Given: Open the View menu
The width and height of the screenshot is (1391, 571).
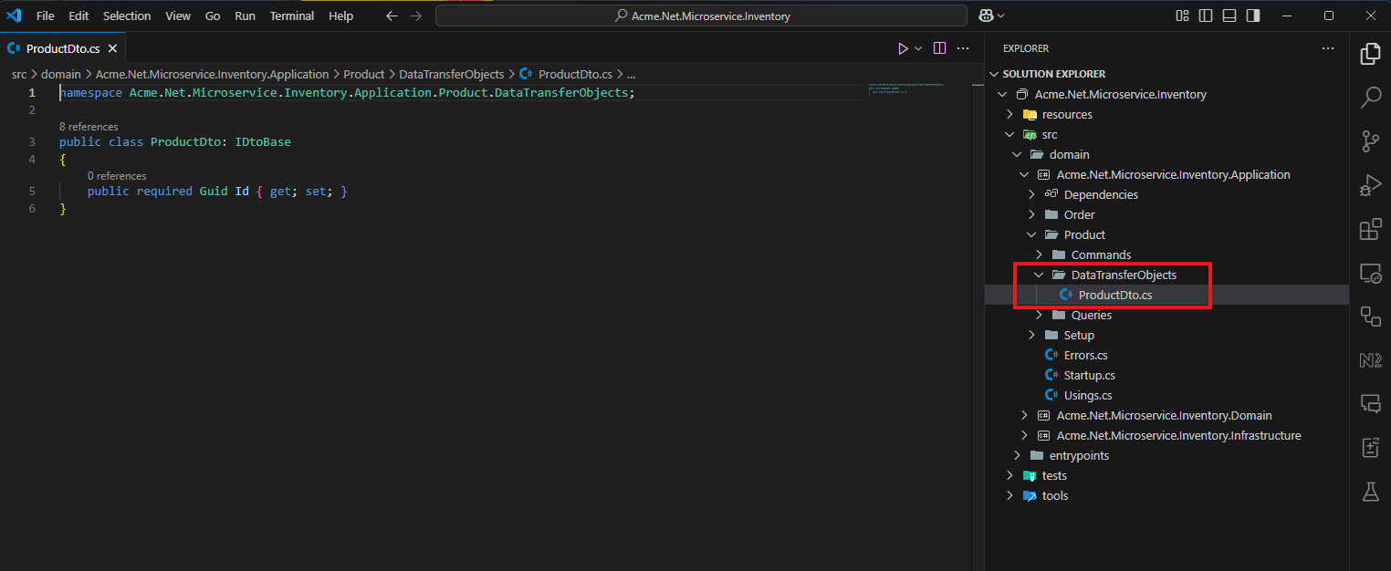Looking at the screenshot, I should [178, 16].
